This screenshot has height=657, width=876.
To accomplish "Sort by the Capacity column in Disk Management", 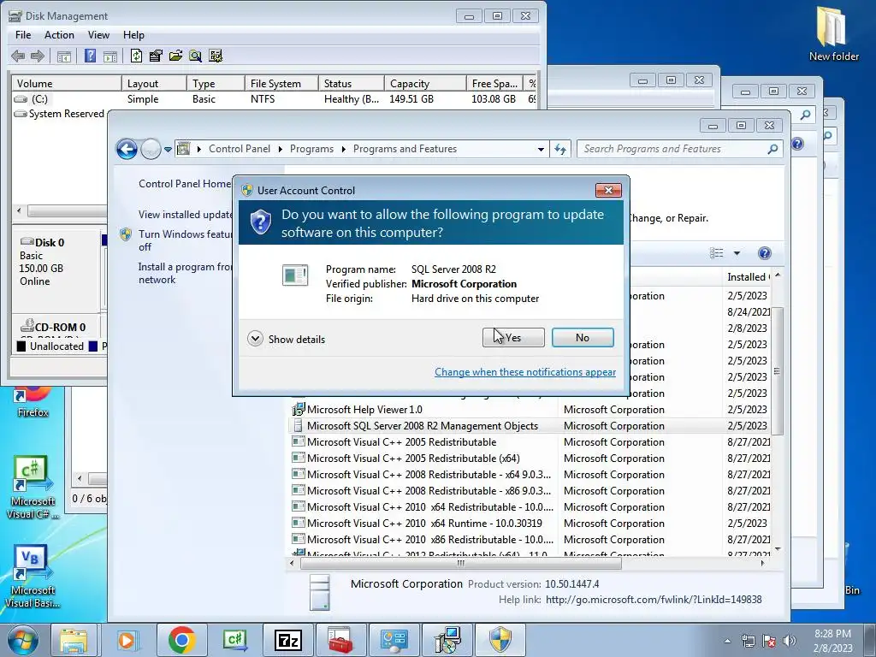I will (425, 83).
